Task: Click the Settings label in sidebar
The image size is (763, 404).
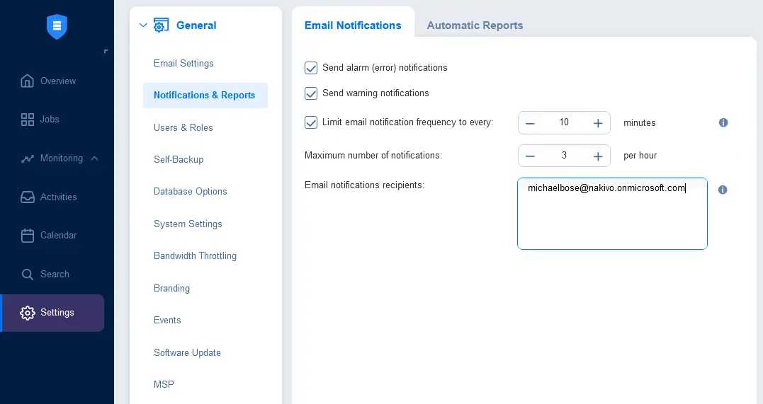Action: pos(57,313)
